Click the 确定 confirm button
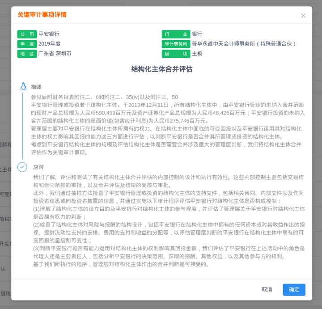This screenshot has height=309, width=322. pyautogui.click(x=294, y=289)
